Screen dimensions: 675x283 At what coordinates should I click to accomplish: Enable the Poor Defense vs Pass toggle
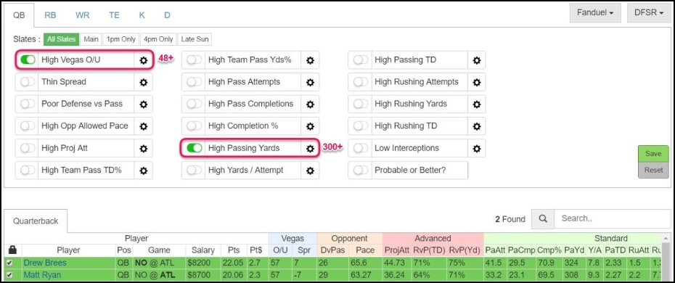28,104
